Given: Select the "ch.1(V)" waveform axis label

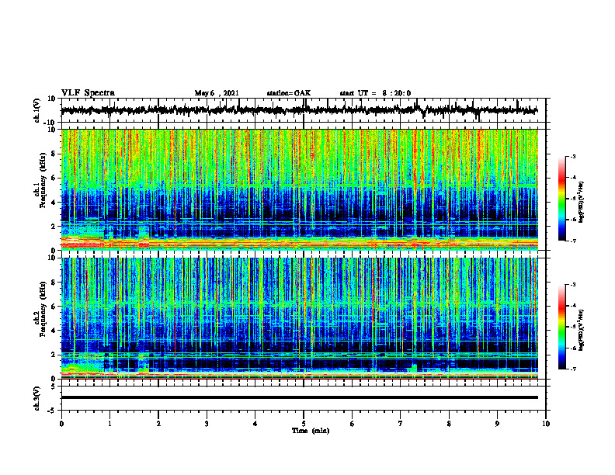Looking at the screenshot, I should click(x=37, y=110).
